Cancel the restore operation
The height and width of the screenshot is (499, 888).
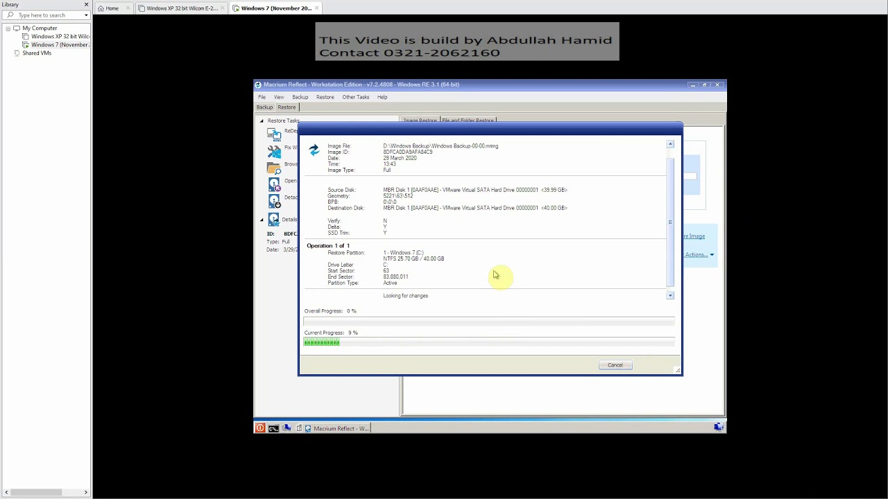(615, 365)
